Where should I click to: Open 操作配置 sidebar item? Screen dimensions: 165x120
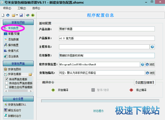tap(11, 45)
